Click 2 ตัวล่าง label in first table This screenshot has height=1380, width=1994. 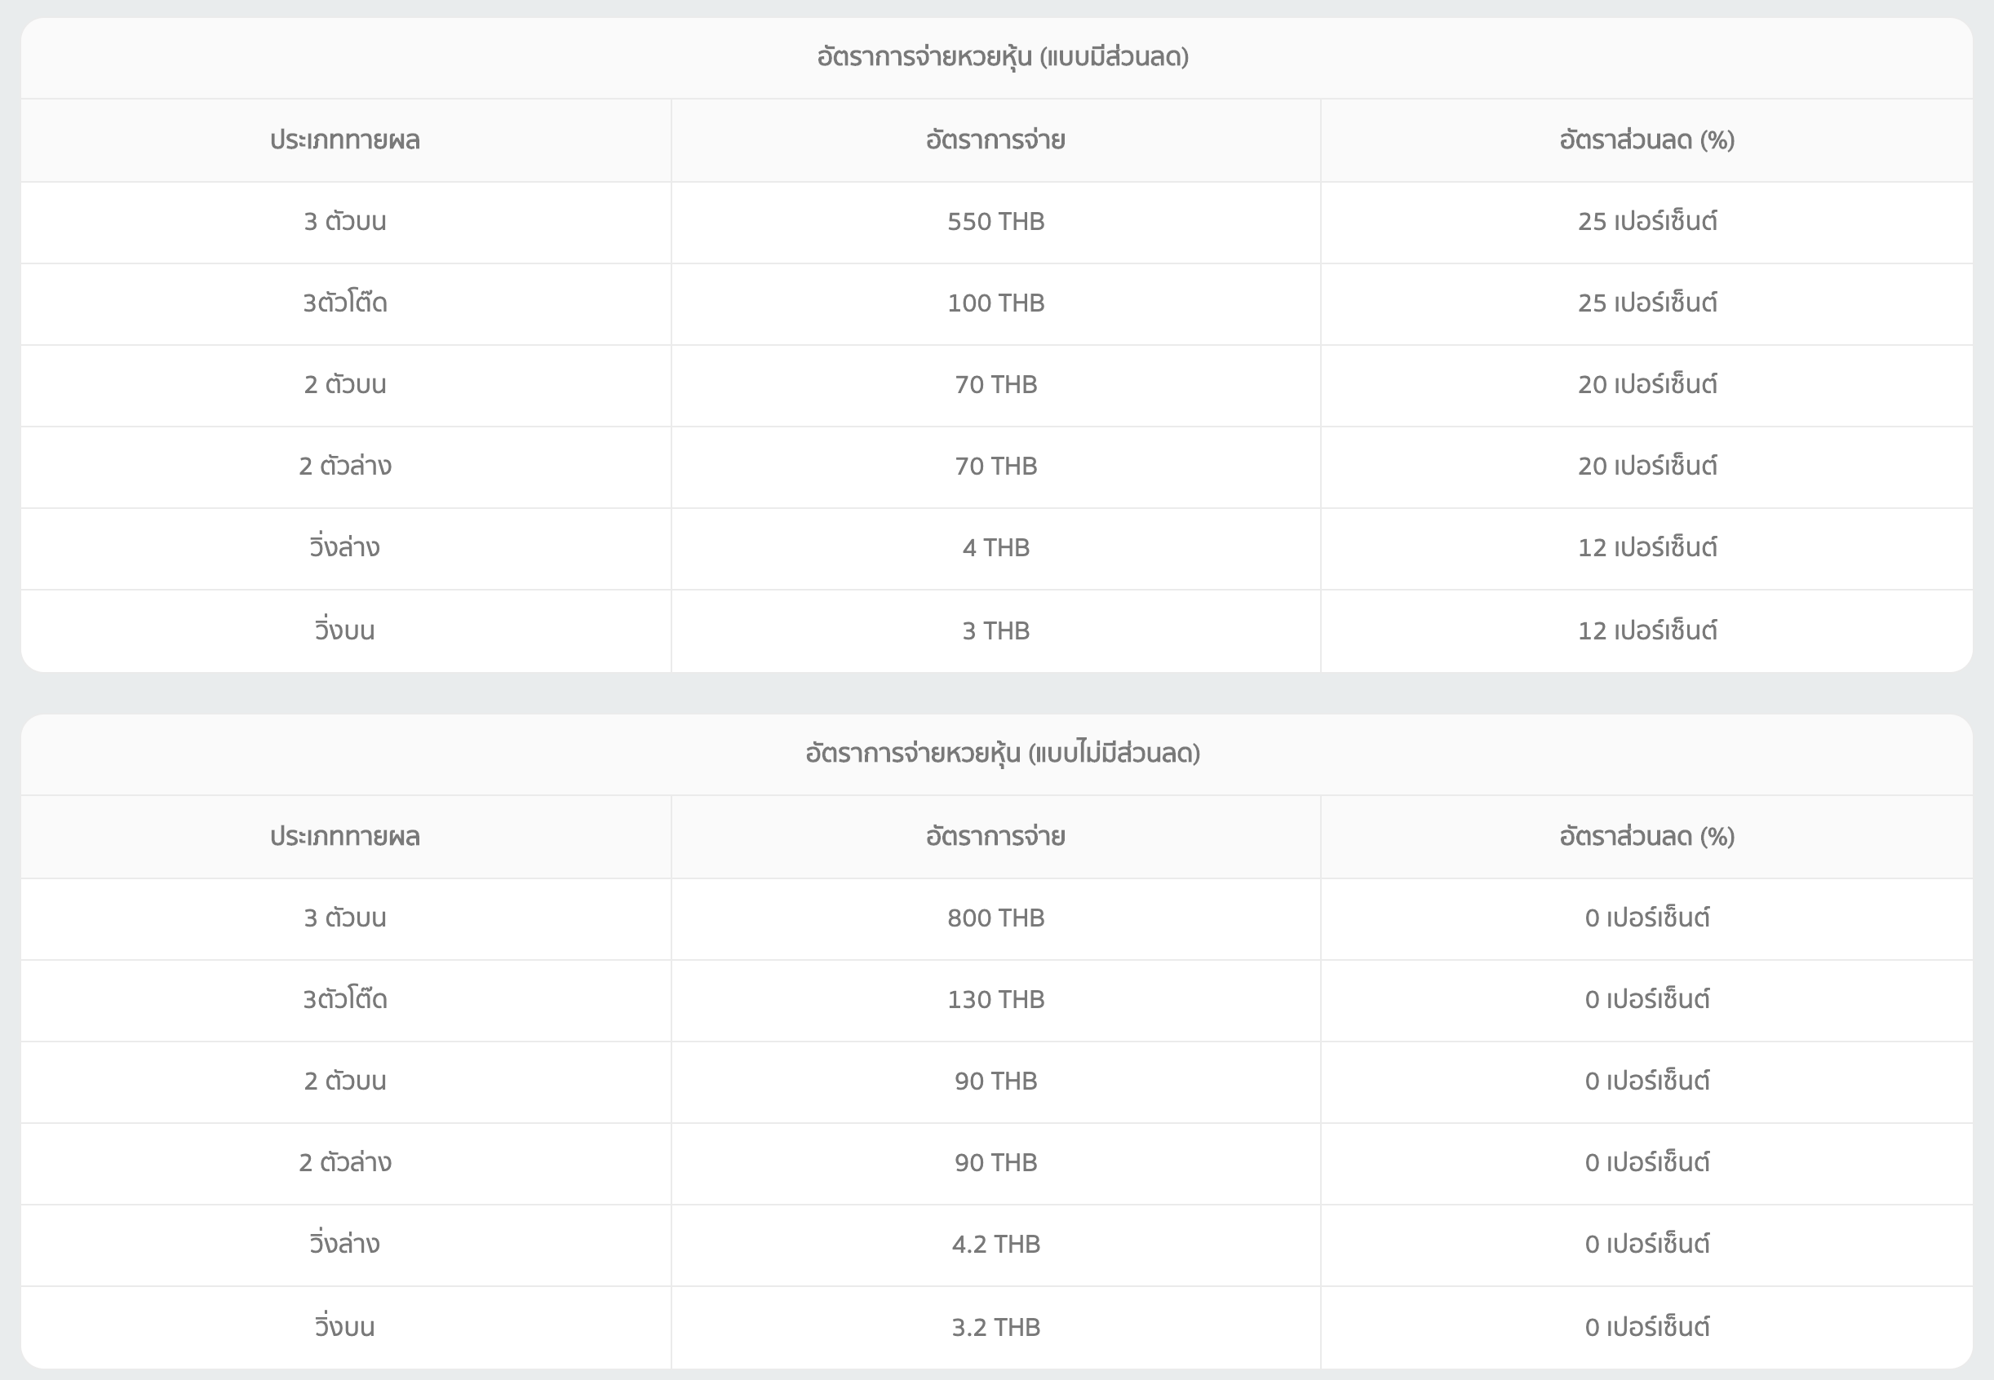[x=345, y=466]
